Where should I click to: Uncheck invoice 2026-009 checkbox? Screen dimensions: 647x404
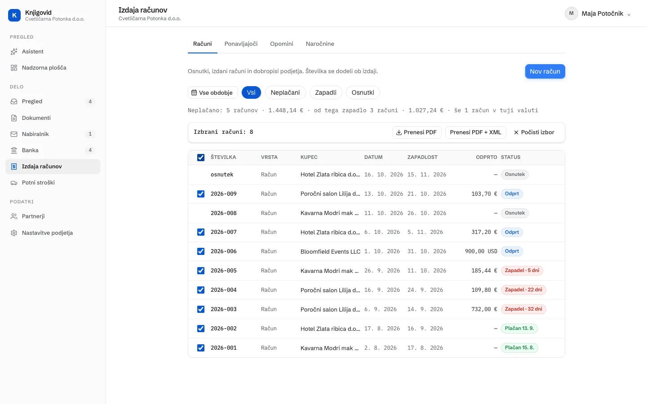click(201, 194)
